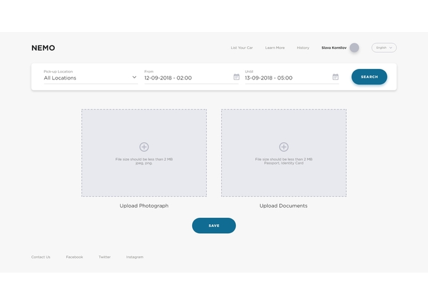Click the Slava Kornilov username
The image size is (428, 304).
click(x=334, y=48)
